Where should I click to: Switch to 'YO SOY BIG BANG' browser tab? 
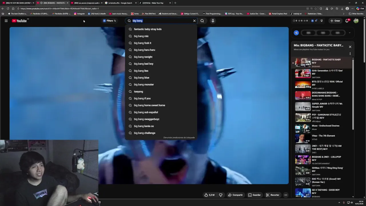coord(18,3)
